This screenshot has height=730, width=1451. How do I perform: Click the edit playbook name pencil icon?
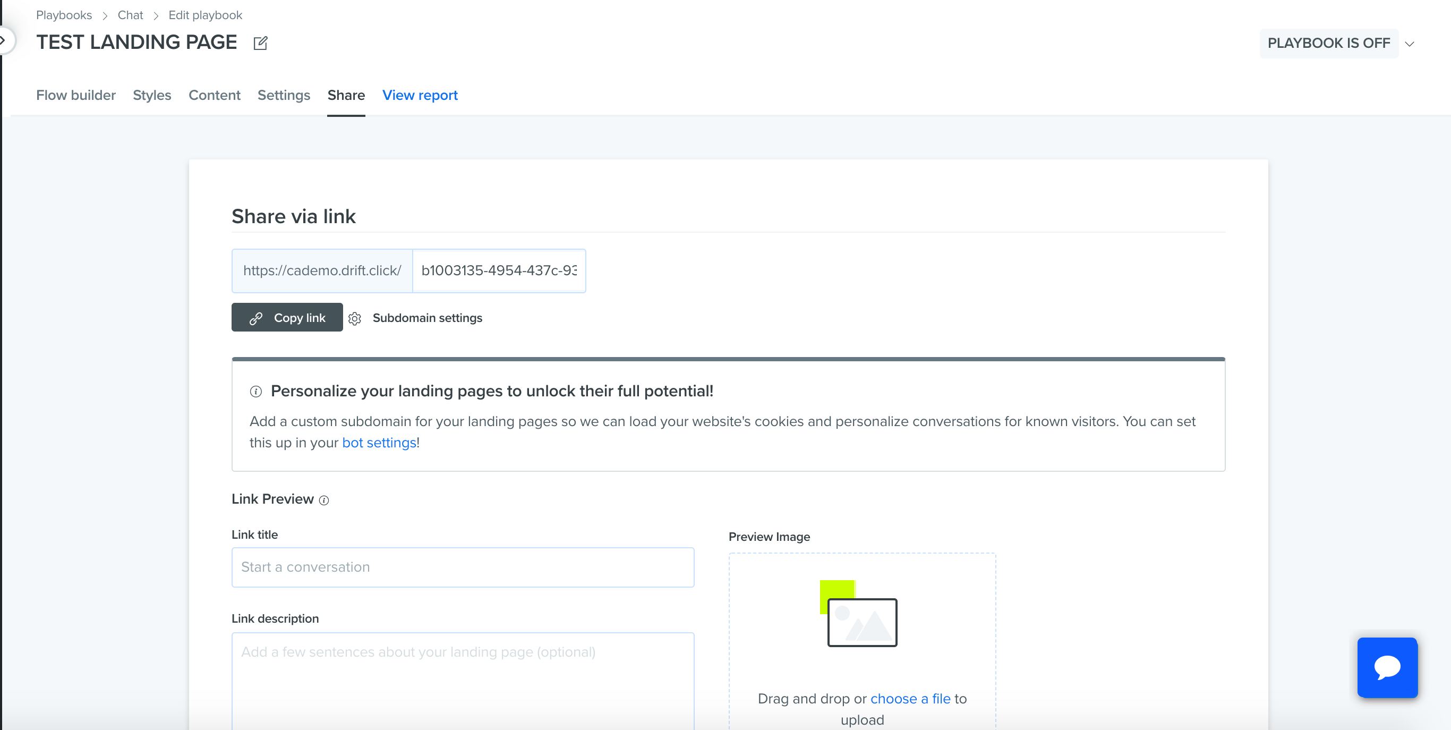tap(260, 43)
